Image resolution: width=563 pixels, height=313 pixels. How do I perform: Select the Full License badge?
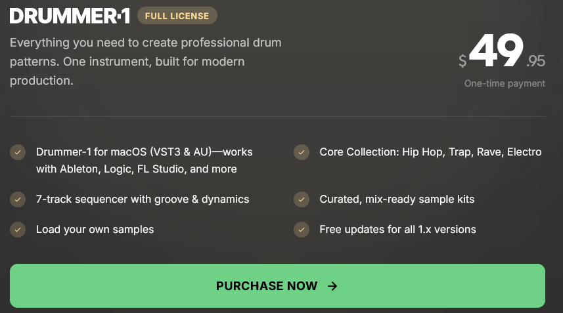click(x=177, y=15)
